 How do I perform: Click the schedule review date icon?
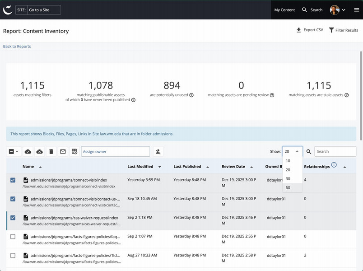tap(74, 151)
